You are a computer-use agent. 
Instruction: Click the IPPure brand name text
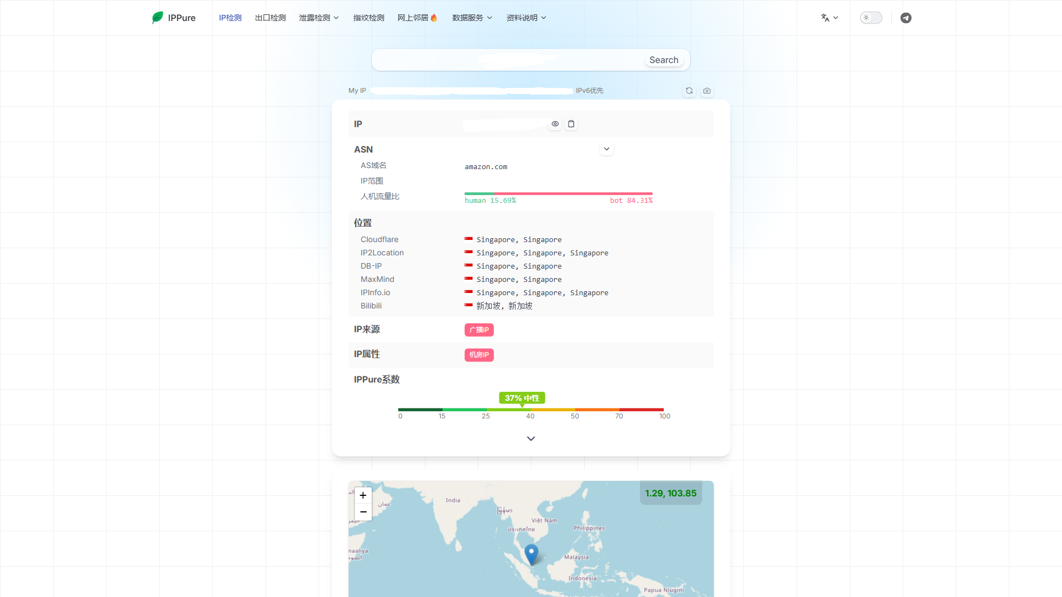(182, 18)
